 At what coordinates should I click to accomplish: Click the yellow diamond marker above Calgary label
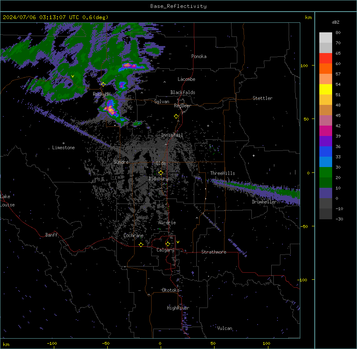[168, 244]
